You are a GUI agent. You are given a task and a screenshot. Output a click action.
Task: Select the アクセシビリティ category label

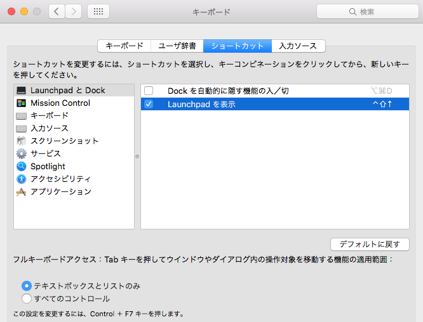click(61, 179)
